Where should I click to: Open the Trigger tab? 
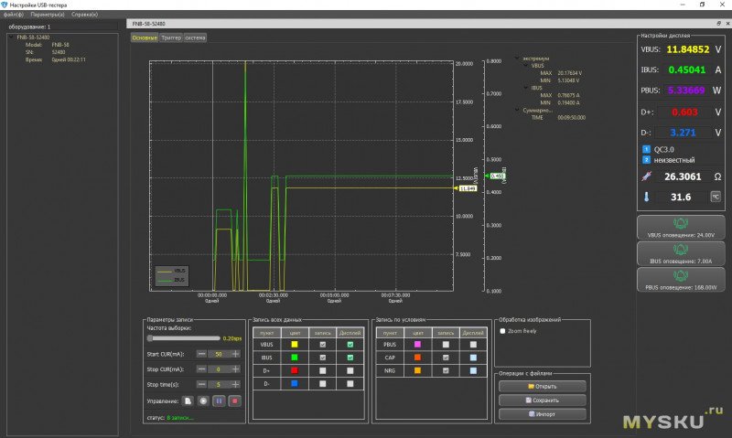tap(170, 37)
